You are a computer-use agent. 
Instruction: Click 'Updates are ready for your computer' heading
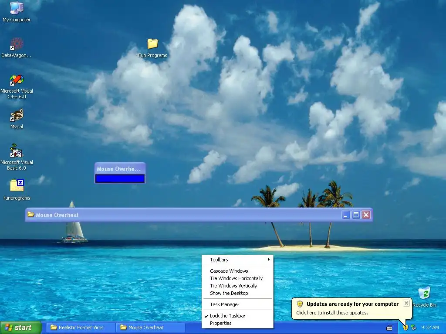352,304
